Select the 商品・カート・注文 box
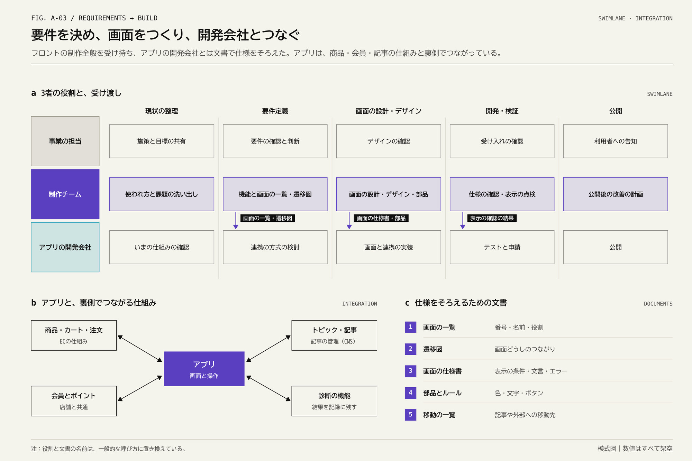Viewport: 692px width, 461px height. [74, 335]
